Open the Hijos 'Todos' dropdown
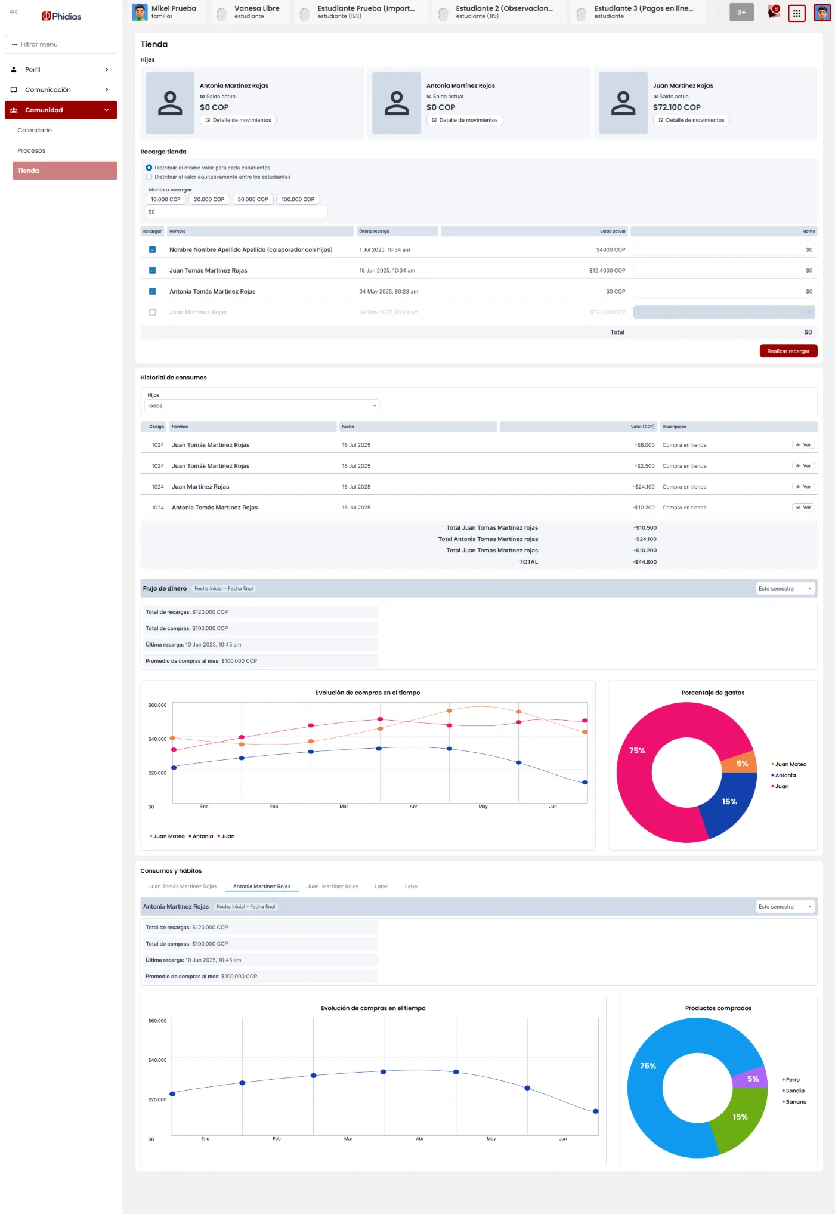This screenshot has height=1214, width=835. [x=262, y=406]
